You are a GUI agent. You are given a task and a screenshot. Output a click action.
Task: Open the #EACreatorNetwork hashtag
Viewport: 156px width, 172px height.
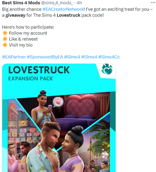tap(63, 9)
